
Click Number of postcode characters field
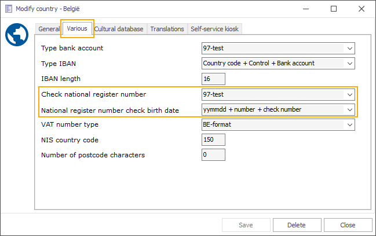[213, 155]
